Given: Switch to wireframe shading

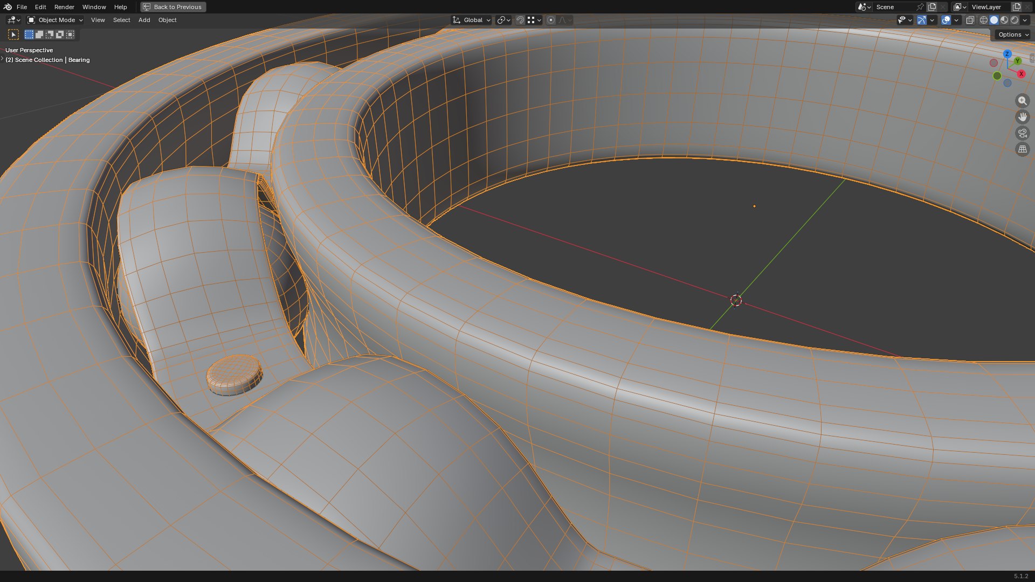Looking at the screenshot, I should coord(984,20).
